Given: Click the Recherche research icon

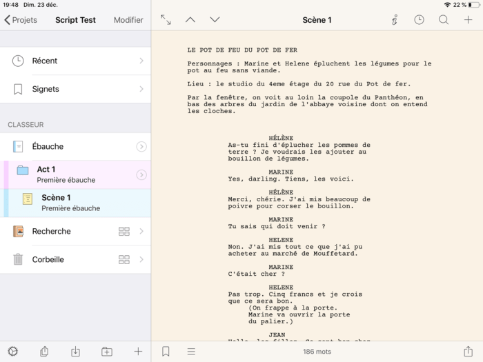Looking at the screenshot, I should (18, 231).
